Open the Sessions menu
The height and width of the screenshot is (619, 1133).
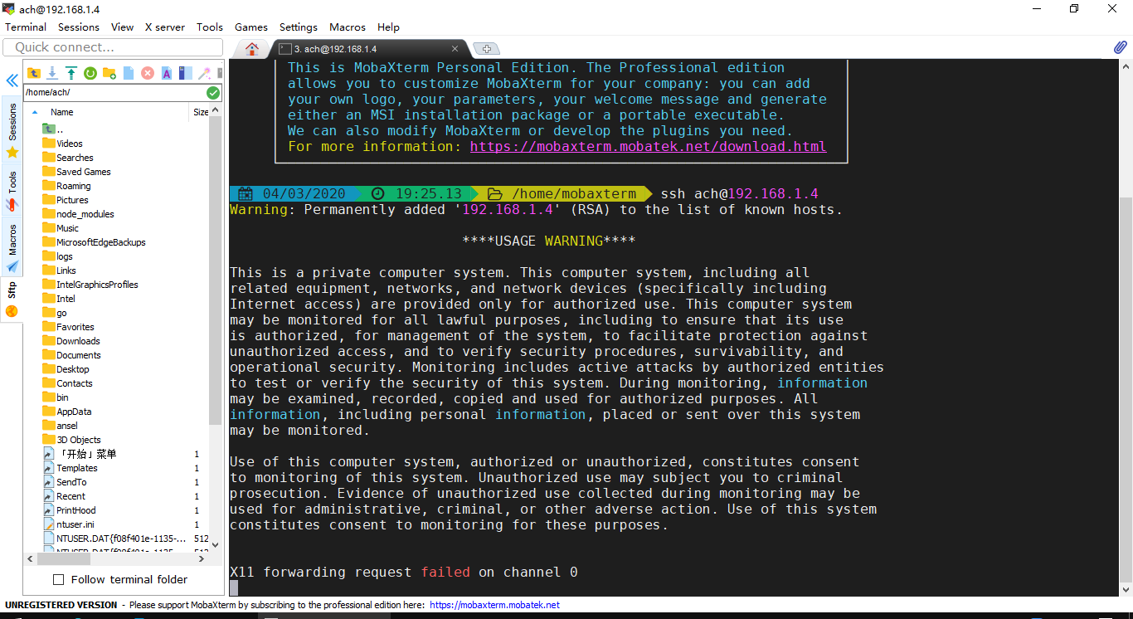click(x=79, y=27)
